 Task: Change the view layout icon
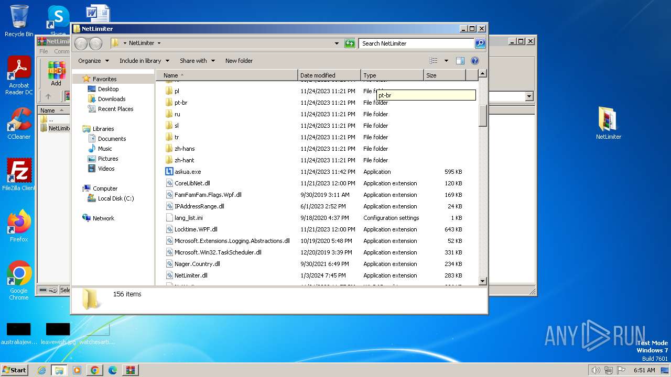pyautogui.click(x=434, y=61)
